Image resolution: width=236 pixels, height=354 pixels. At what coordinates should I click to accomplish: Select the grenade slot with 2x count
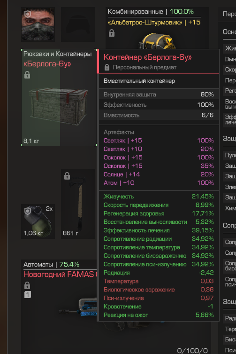click(x=38, y=221)
